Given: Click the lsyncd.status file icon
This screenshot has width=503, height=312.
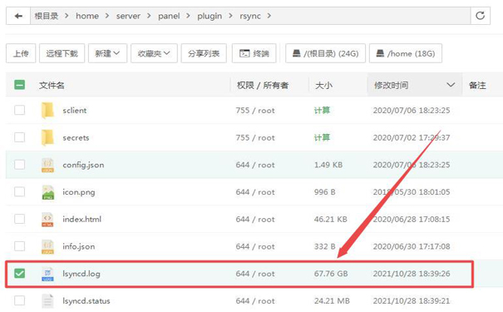Looking at the screenshot, I should click(47, 301).
